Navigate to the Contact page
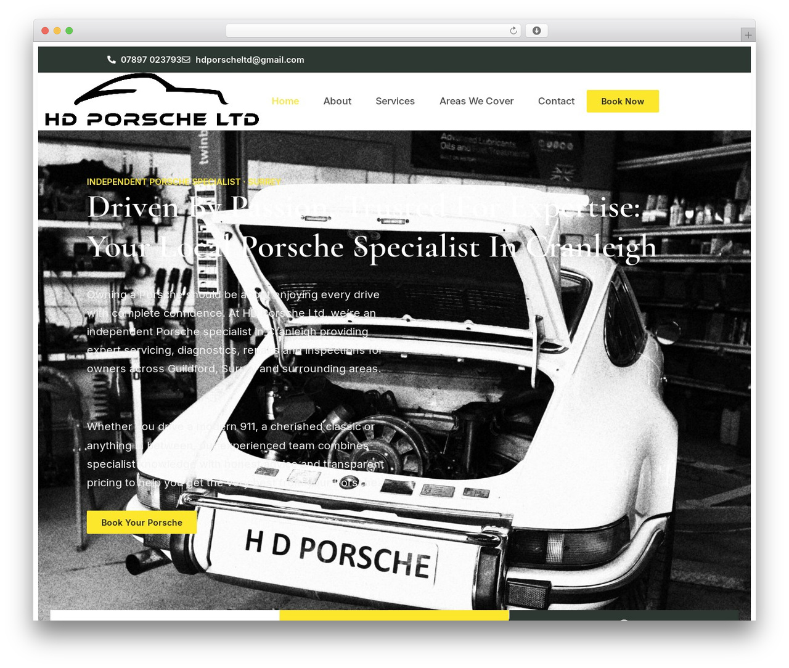This screenshot has width=789, height=668. (x=556, y=101)
